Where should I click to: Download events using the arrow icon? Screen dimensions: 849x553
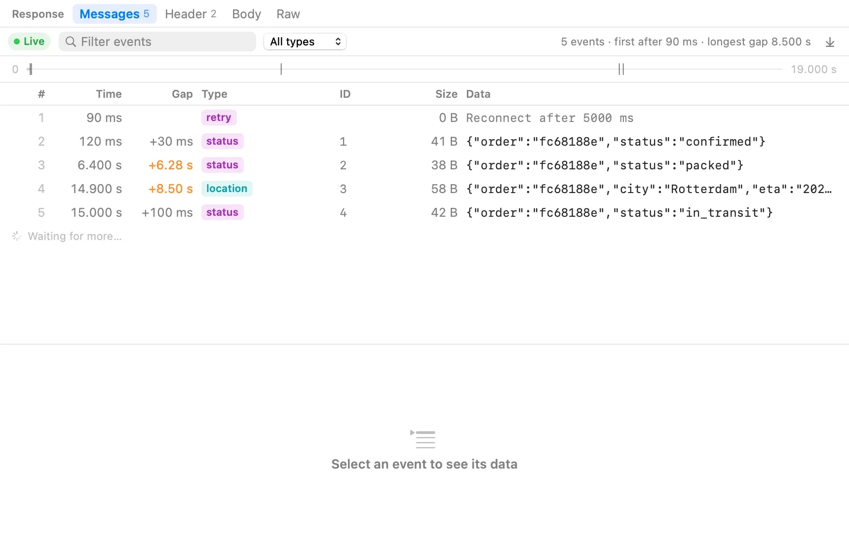coord(830,42)
